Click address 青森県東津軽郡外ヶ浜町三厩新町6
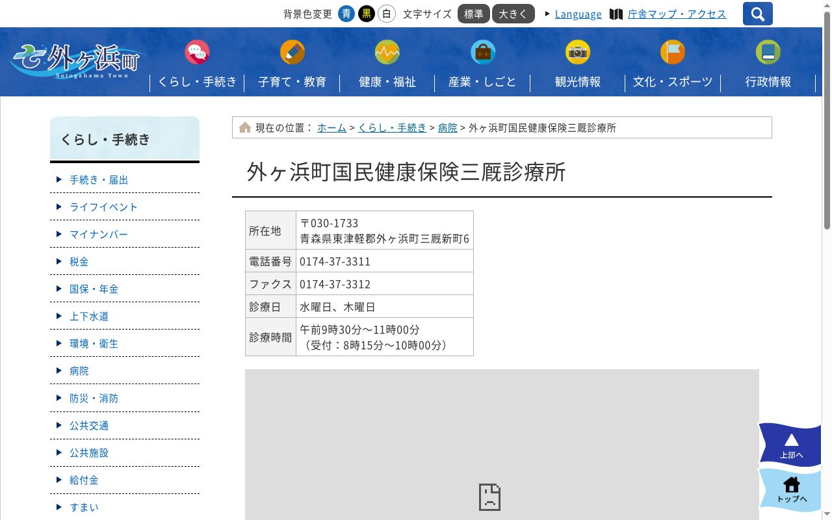Screen dimensions: 832x520 click(385, 239)
